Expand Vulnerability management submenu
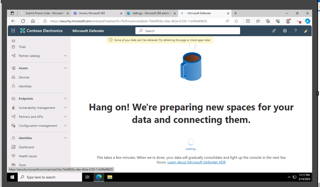 (65, 107)
